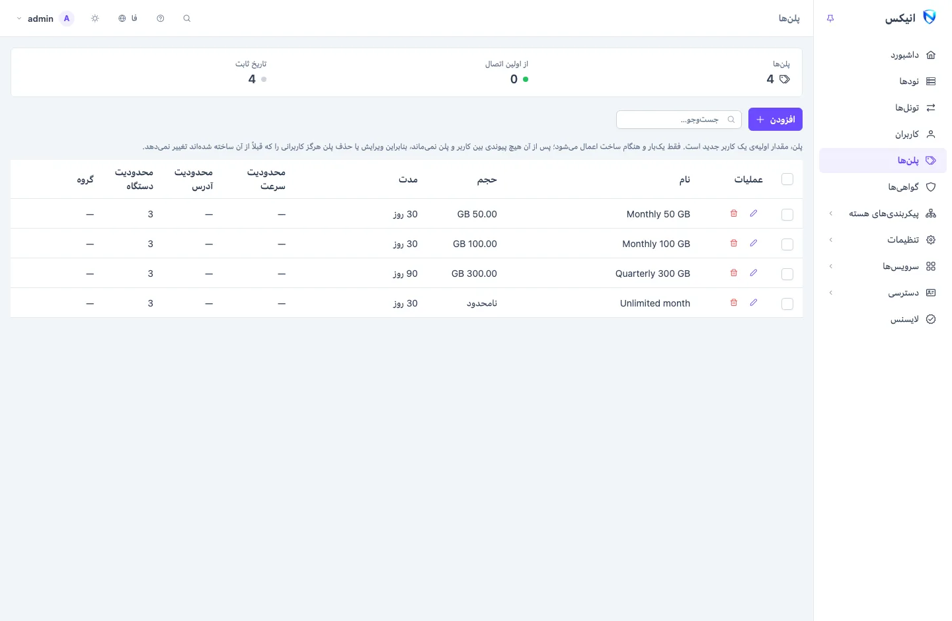Open the admin user dropdown arrow
Viewport: 952px width, 621px height.
19,18
